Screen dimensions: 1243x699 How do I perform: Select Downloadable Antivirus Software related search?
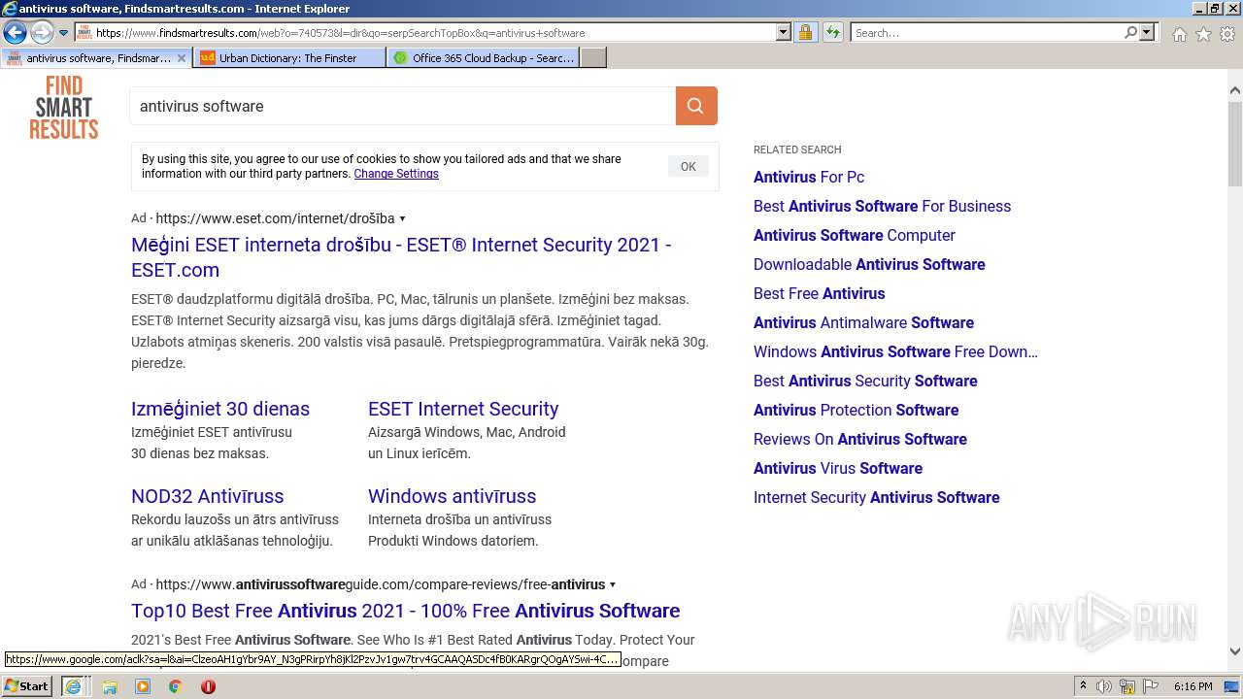click(869, 264)
